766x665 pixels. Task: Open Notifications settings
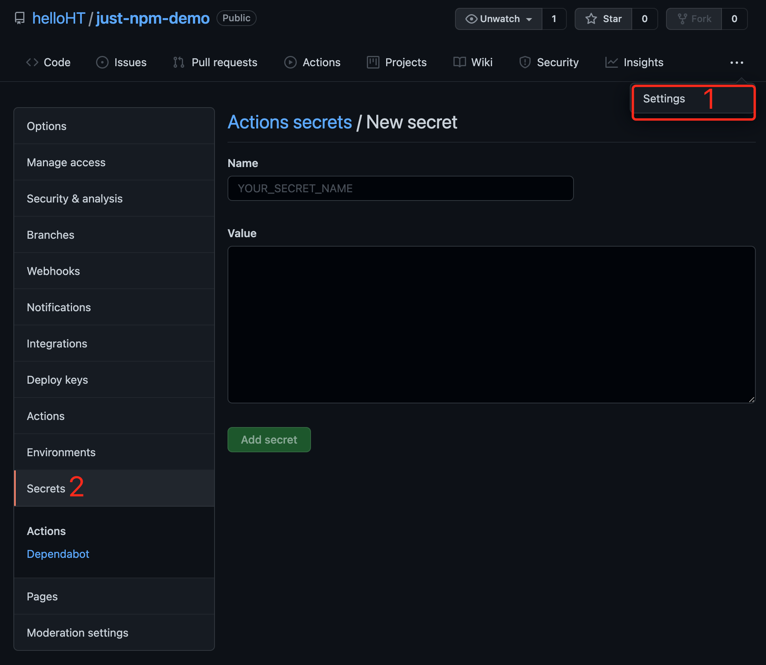click(114, 307)
